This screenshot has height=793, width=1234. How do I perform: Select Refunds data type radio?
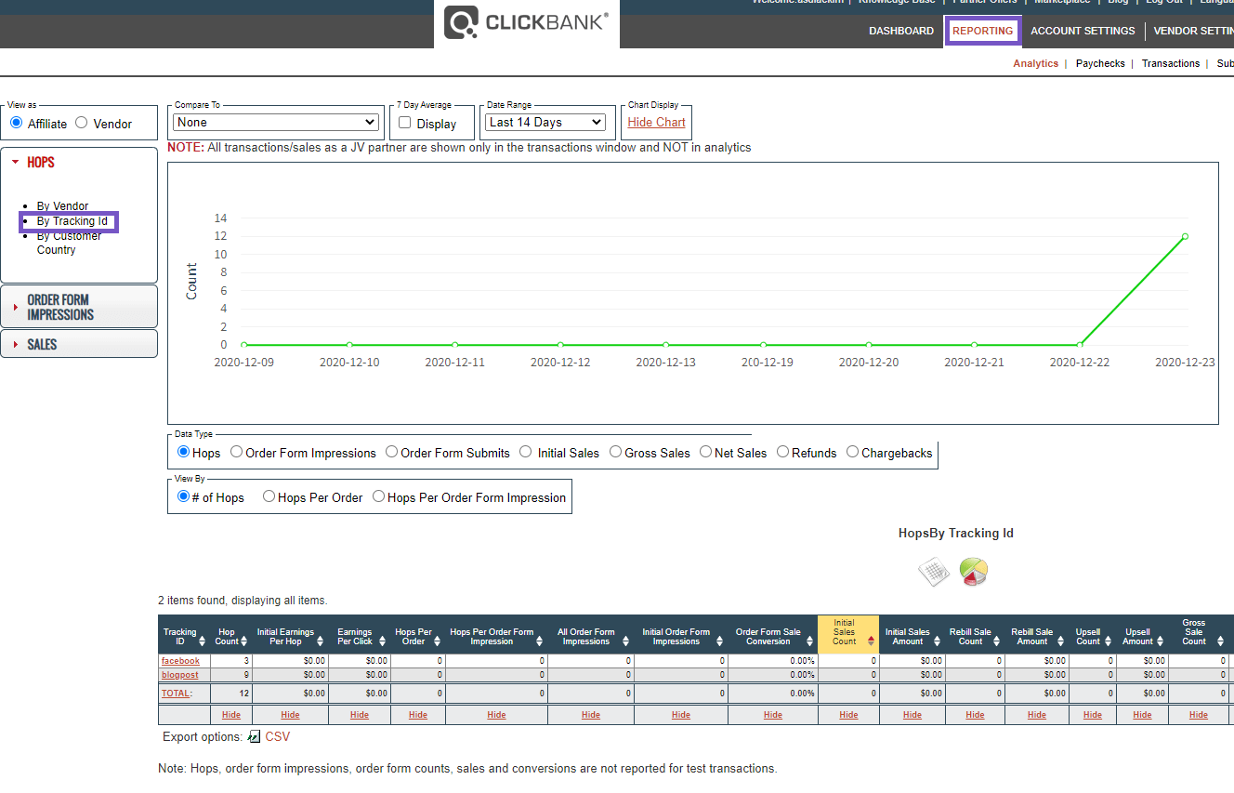[783, 452]
